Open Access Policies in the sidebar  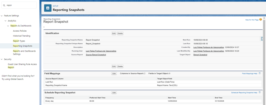point(20,31)
